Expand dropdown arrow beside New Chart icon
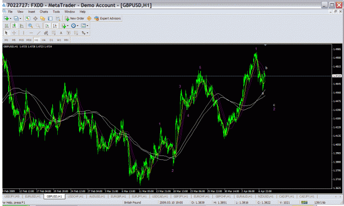Viewport: 344px width, 206px height. (10, 19)
